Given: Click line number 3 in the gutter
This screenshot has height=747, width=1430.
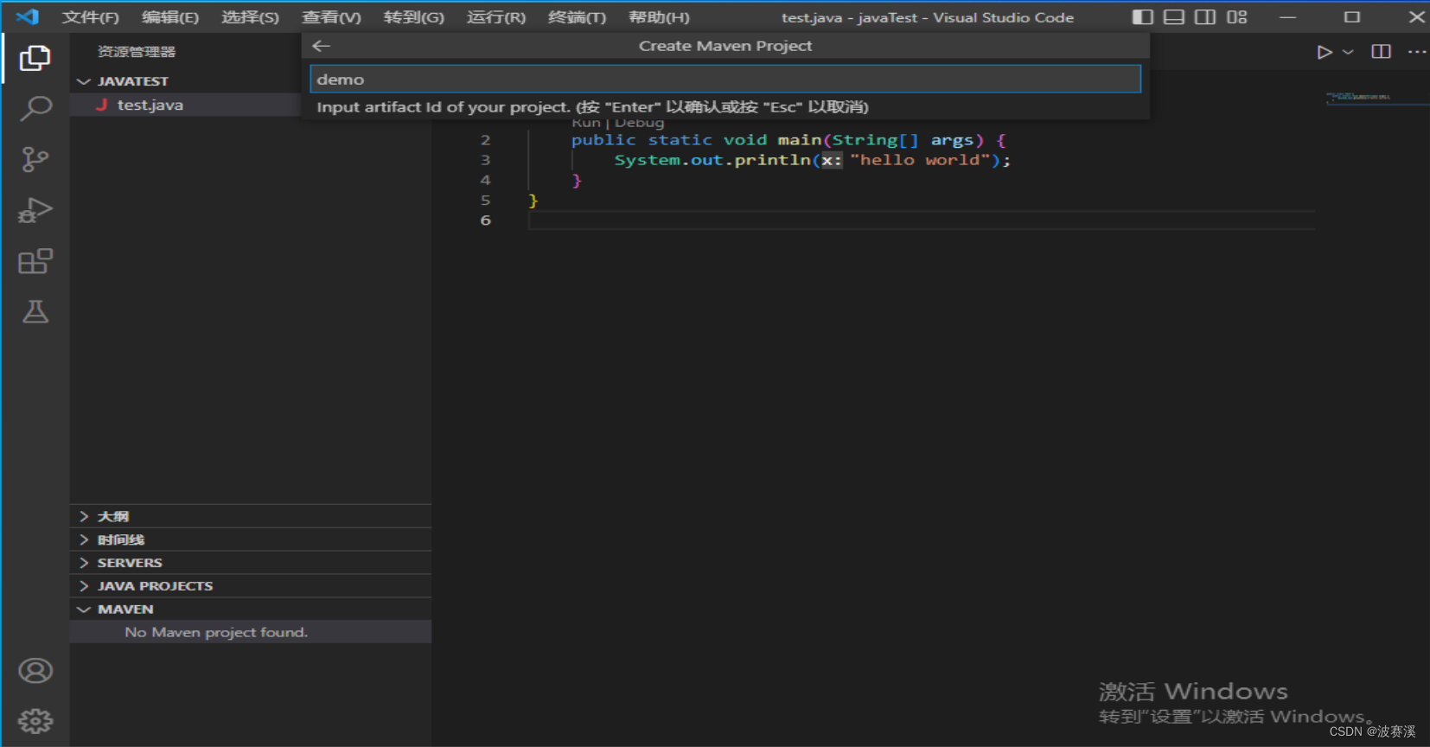Looking at the screenshot, I should [x=485, y=160].
